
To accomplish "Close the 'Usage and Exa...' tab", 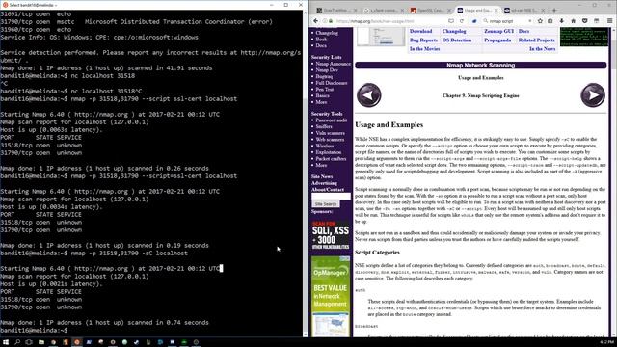I will [x=496, y=10].
